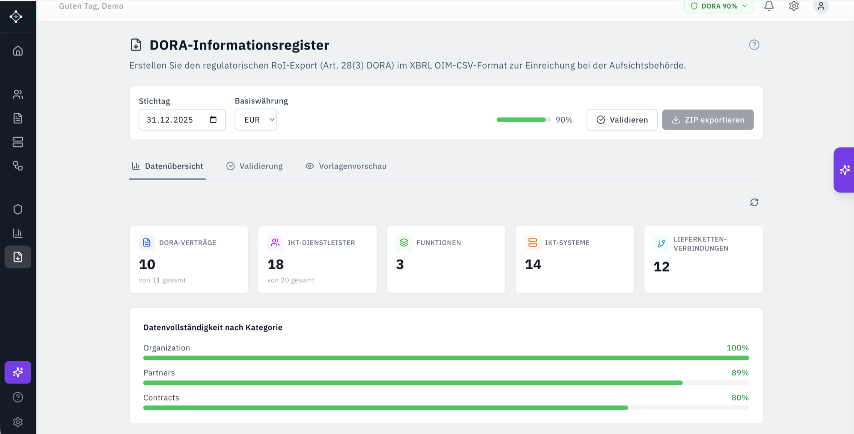Switch to the Validierung tab
The height and width of the screenshot is (434, 854).
pyautogui.click(x=254, y=166)
